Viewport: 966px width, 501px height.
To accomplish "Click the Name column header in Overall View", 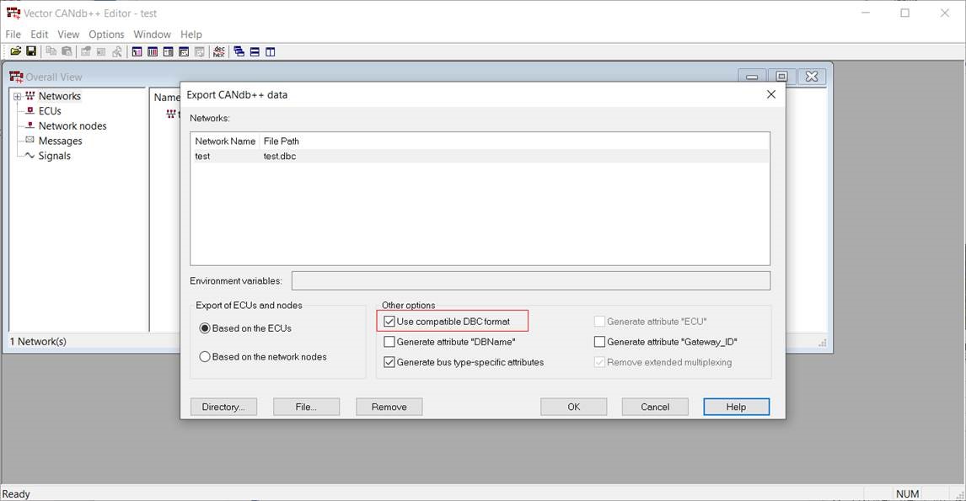I will coord(166,97).
